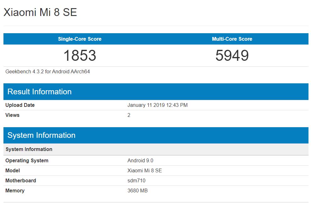Click the single-core score value 1853
Image resolution: width=311 pixels, height=203 pixels.
[80, 55]
